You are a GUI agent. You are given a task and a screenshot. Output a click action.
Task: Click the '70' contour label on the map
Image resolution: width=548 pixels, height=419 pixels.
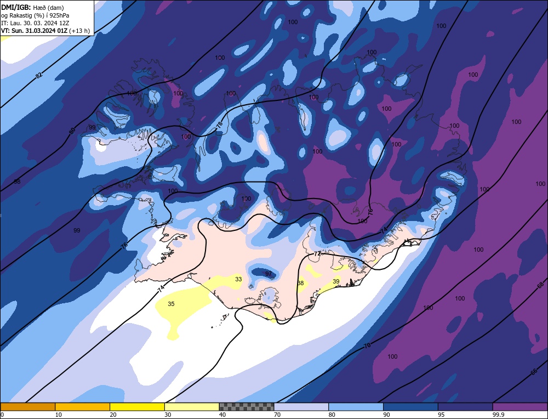(x=367, y=346)
